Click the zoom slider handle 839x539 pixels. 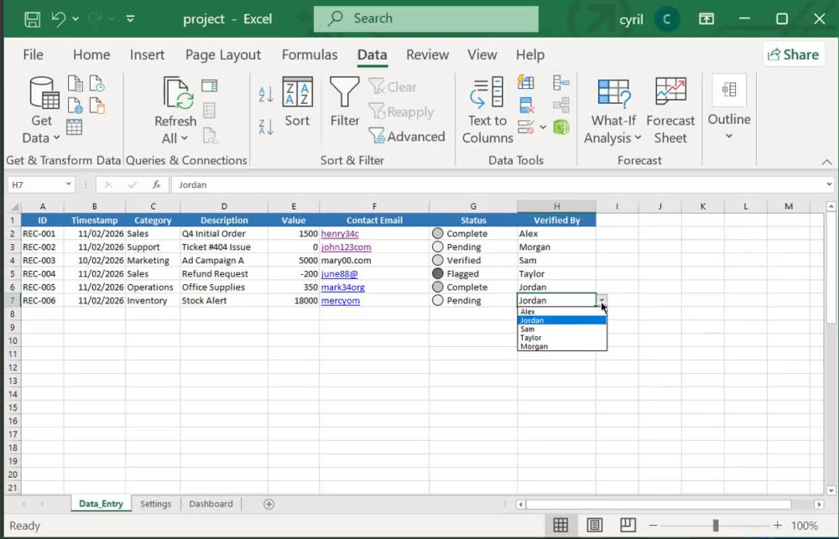click(716, 525)
